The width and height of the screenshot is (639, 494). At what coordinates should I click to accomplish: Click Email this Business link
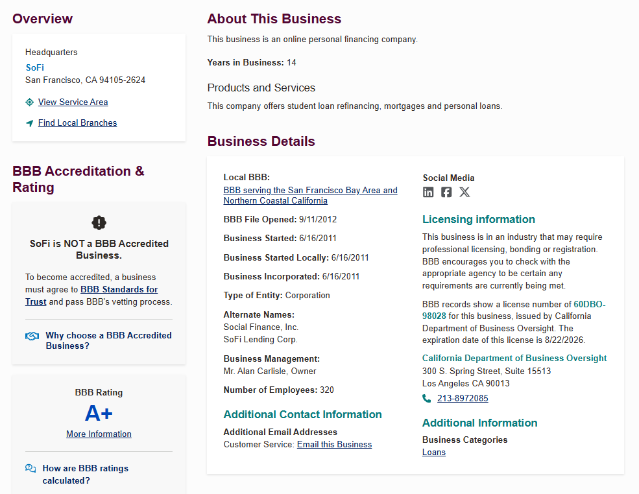[x=334, y=444]
